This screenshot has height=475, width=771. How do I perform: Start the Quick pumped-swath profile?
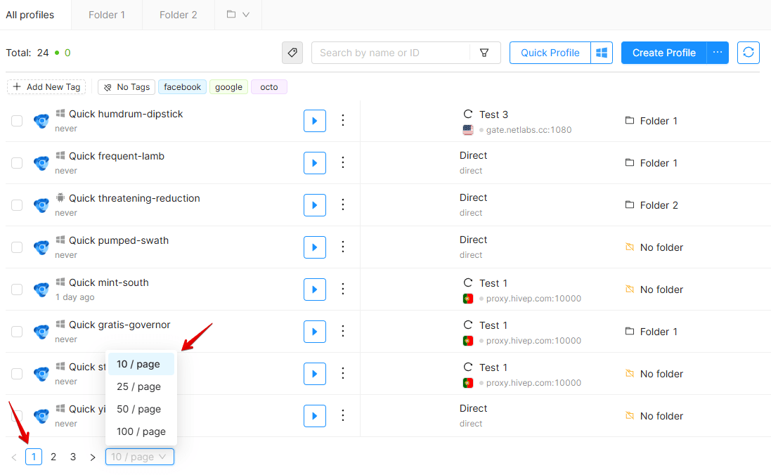click(x=315, y=247)
